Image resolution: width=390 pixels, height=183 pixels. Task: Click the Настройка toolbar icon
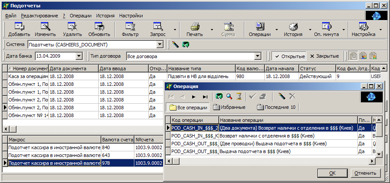pos(363,26)
